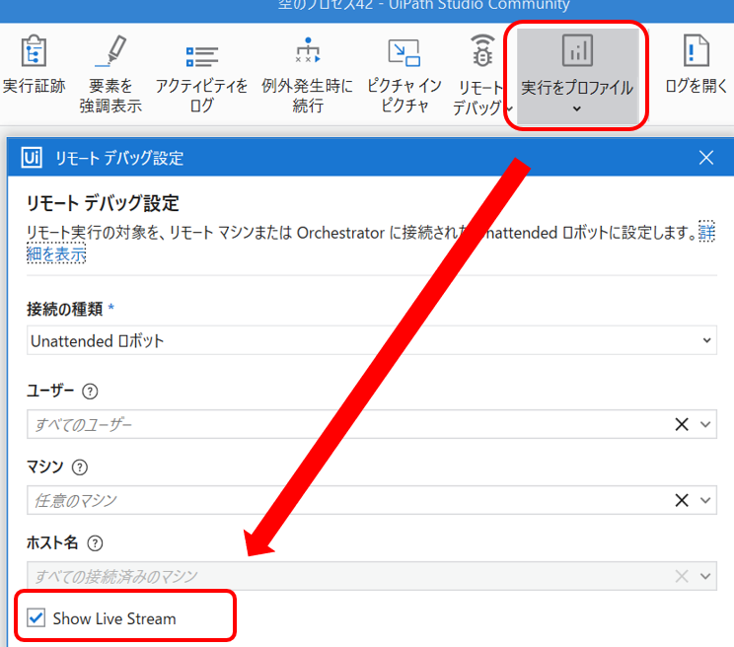Open the 接続の種類 Unattended ロボット dropdown
This screenshot has width=734, height=647.
click(x=372, y=340)
